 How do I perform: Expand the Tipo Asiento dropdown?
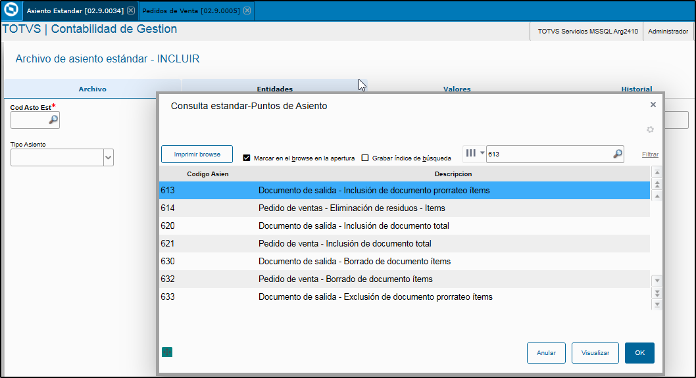point(109,158)
